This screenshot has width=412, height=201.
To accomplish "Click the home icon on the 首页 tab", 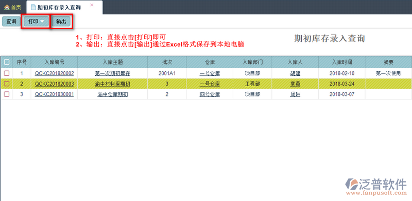I will pos(7,8).
